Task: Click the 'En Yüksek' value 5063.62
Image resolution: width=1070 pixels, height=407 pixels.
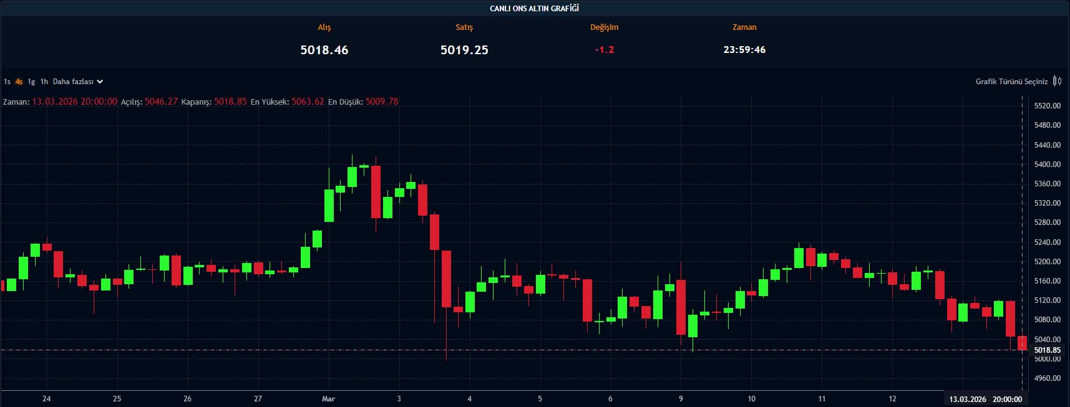Action: point(308,102)
